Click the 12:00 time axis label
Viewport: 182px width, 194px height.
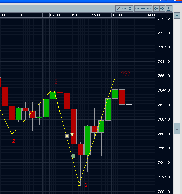pyautogui.click(x=76, y=15)
